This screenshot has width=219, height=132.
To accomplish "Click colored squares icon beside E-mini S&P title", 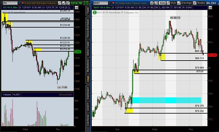I will (x=22, y=3).
